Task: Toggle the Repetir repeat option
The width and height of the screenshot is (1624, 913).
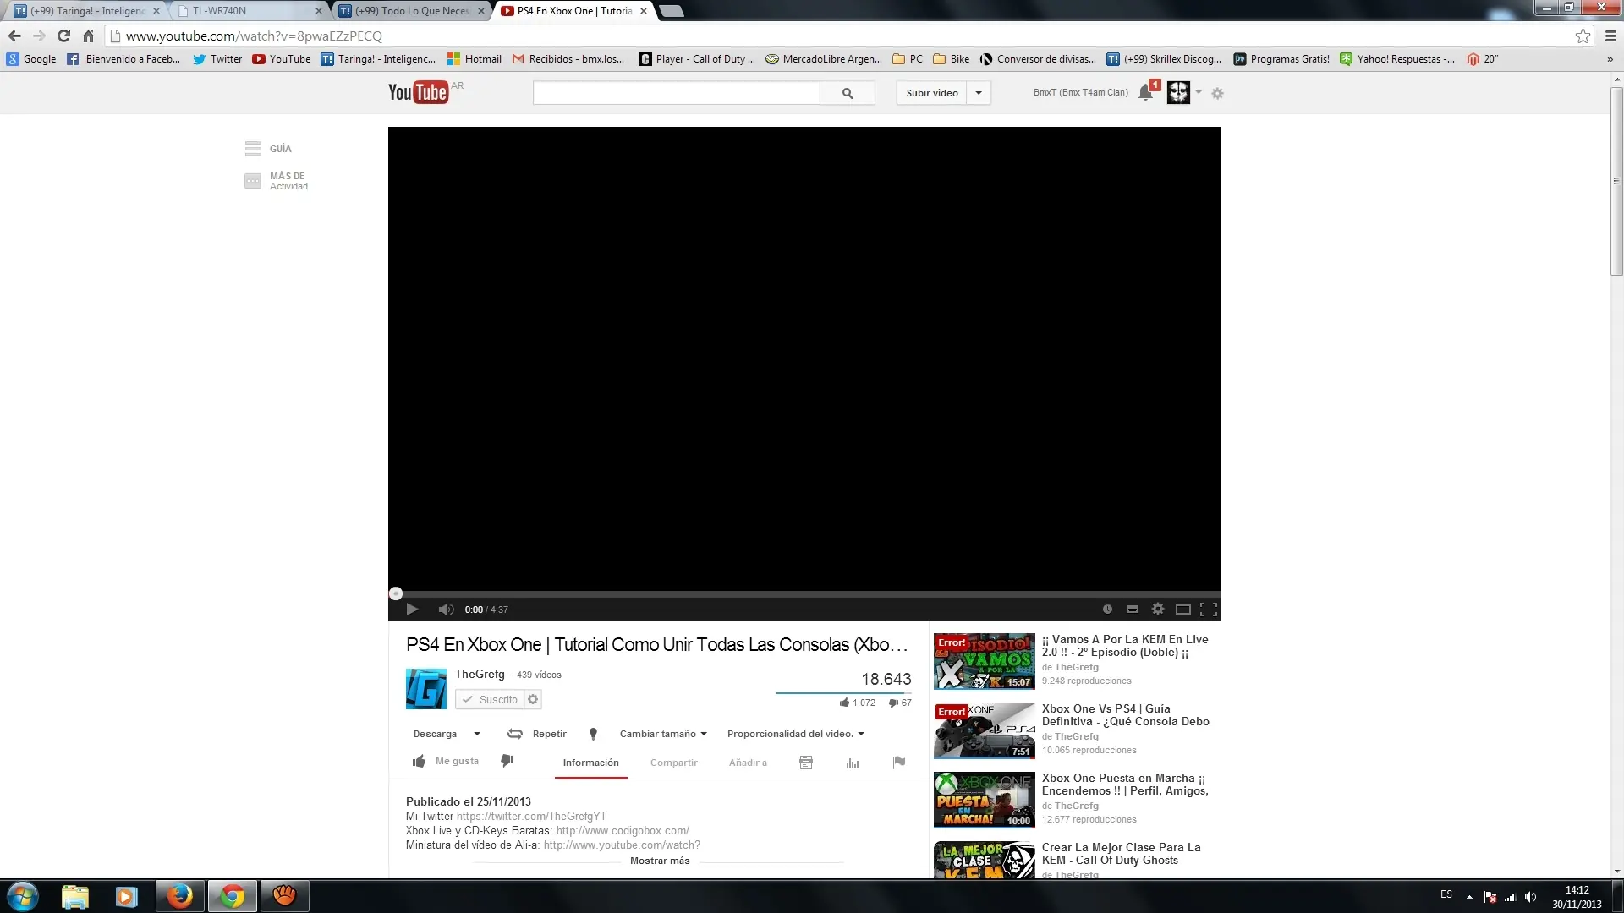Action: (x=537, y=734)
